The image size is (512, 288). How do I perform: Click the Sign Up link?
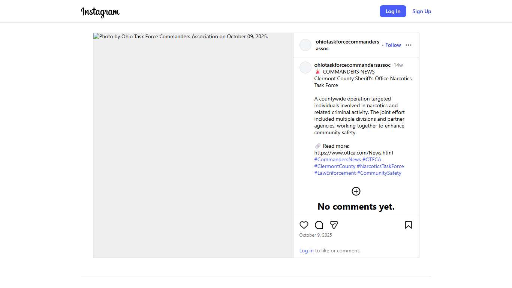[x=422, y=11]
